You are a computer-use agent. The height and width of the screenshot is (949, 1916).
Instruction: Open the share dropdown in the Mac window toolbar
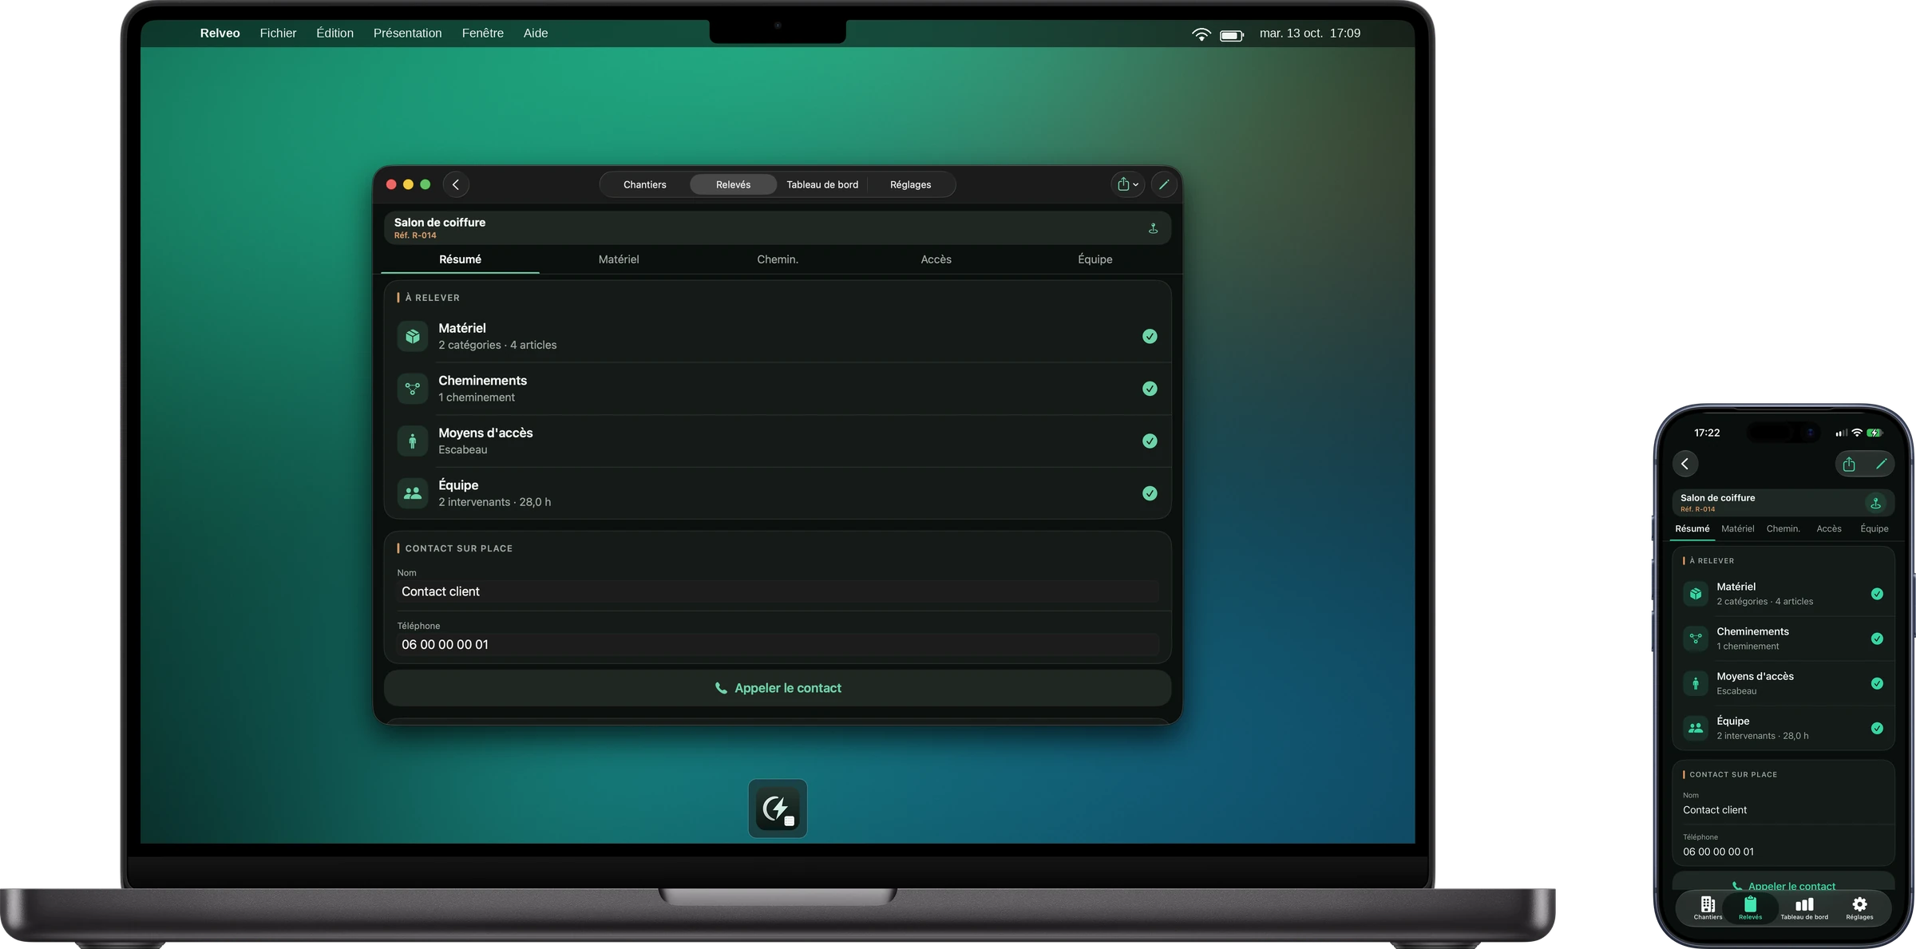(x=1127, y=184)
